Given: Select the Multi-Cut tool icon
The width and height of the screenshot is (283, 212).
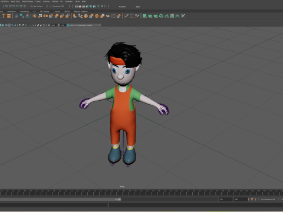Looking at the screenshot, I should 126,16.
